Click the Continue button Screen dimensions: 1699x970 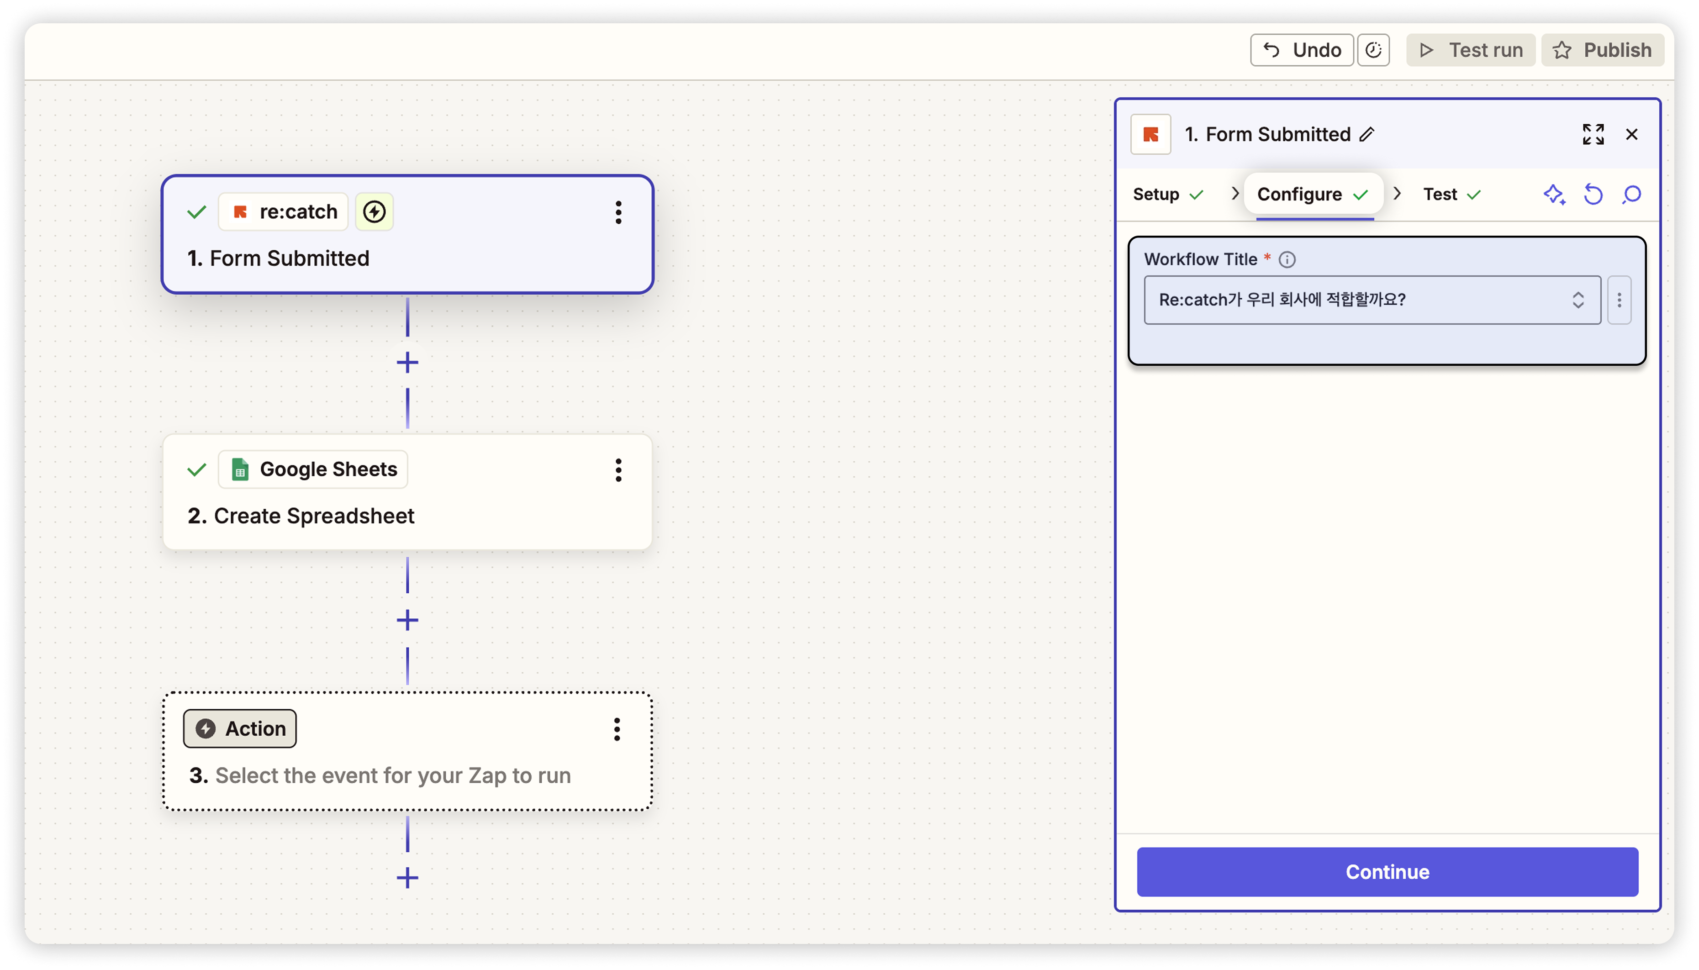click(x=1387, y=871)
